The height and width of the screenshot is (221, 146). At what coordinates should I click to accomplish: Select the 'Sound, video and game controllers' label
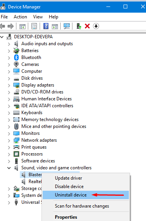(56, 168)
